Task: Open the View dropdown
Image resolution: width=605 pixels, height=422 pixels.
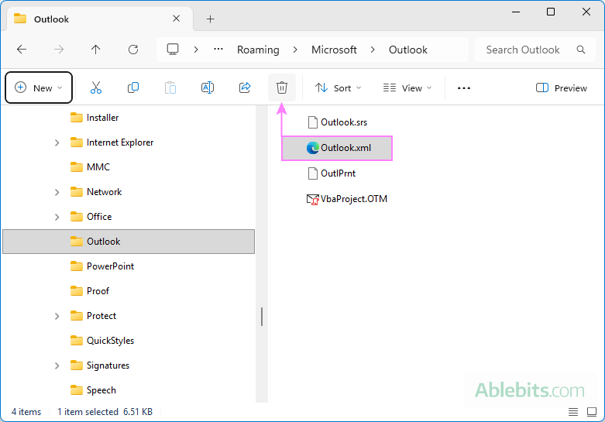Action: pyautogui.click(x=407, y=88)
